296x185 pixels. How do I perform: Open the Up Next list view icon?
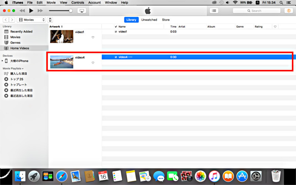[x=214, y=11]
